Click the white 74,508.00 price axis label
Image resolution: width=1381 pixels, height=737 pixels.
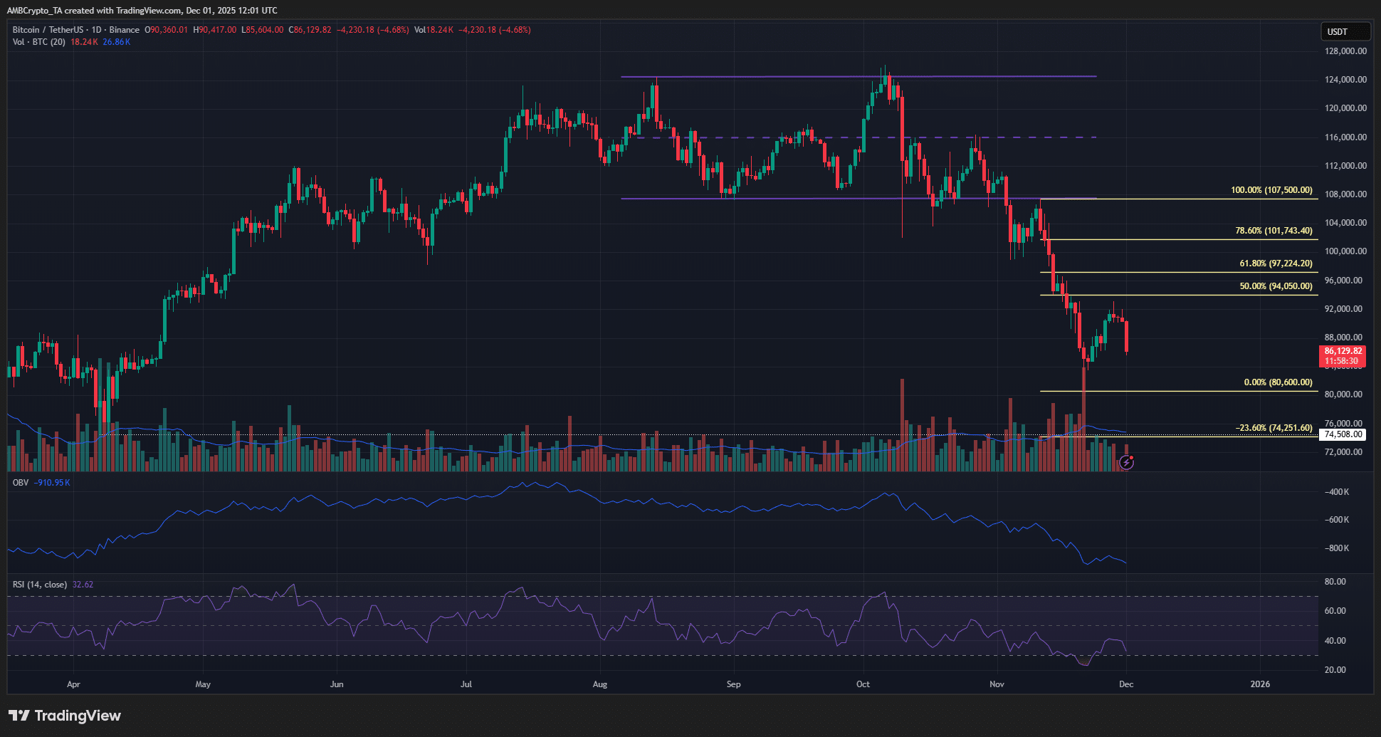[x=1343, y=434]
